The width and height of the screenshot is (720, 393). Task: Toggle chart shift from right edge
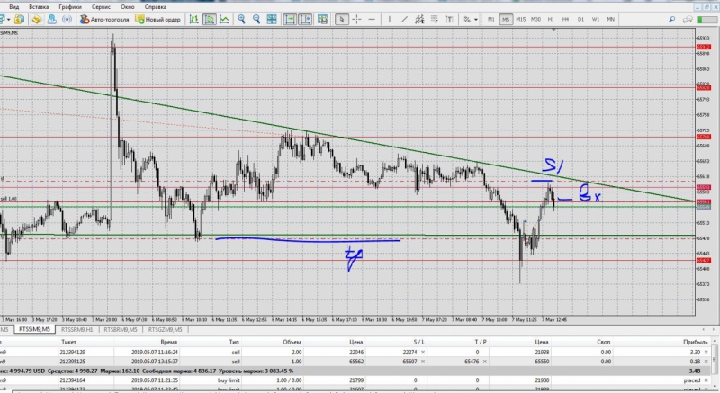[305, 19]
